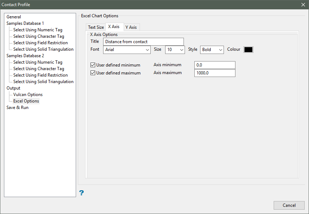Uncheck User defined minimum checkbox
309x214 pixels.
point(93,65)
